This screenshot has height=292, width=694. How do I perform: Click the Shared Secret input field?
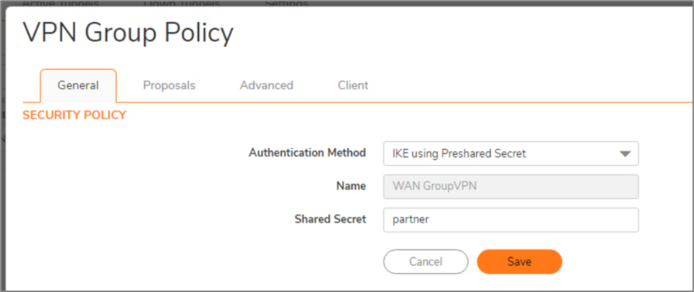point(510,220)
